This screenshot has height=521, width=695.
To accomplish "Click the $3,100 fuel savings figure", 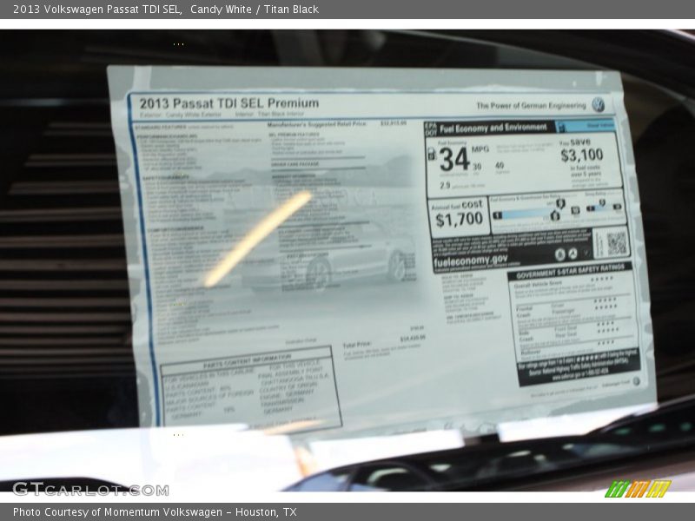I will pos(581,155).
